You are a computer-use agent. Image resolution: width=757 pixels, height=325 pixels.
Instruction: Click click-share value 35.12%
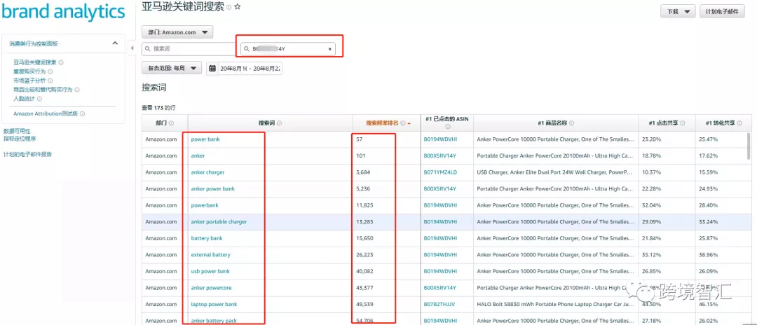pos(651,254)
